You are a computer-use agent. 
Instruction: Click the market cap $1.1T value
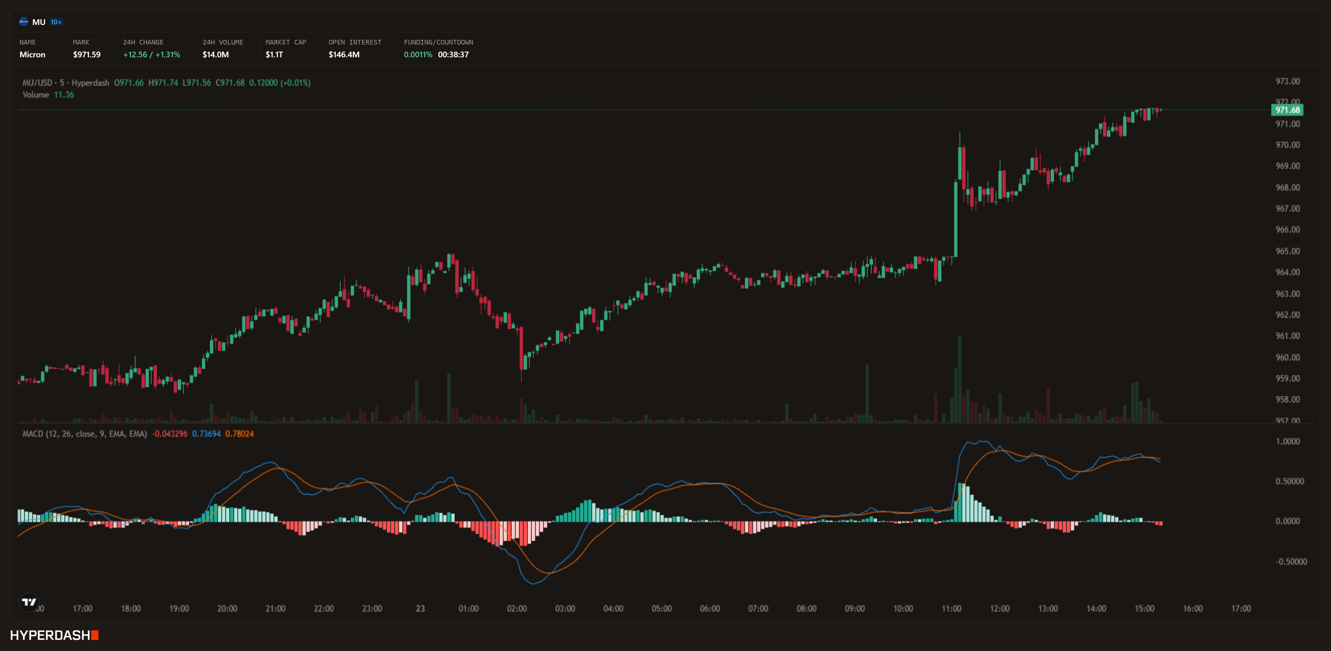[x=274, y=54]
